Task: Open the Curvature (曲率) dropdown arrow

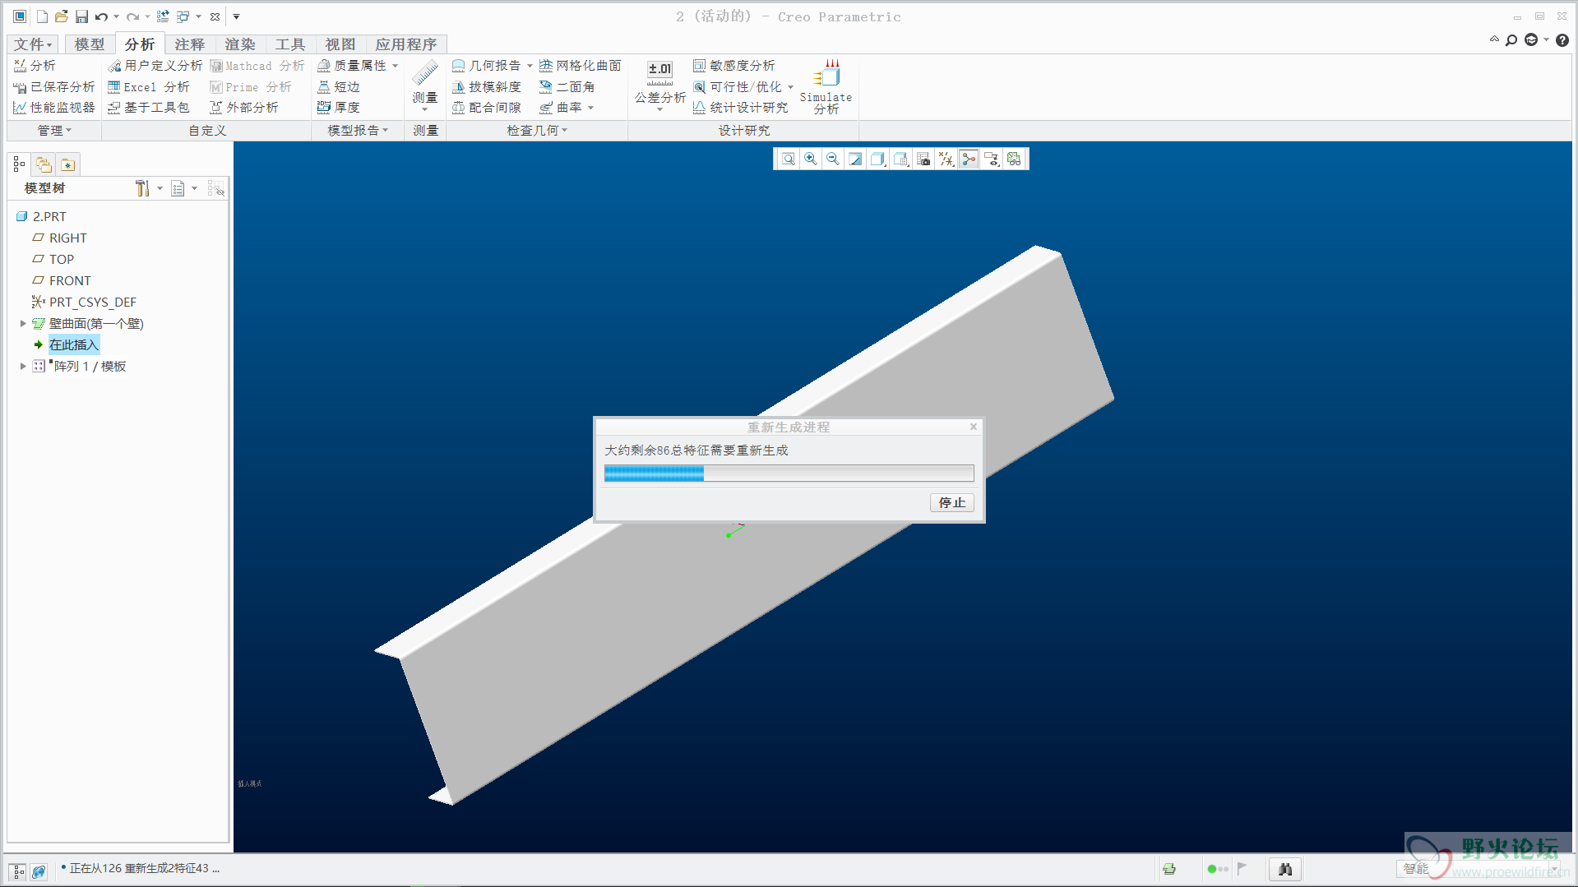Action: tap(590, 108)
